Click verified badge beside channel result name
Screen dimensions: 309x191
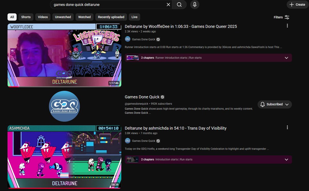point(162,97)
